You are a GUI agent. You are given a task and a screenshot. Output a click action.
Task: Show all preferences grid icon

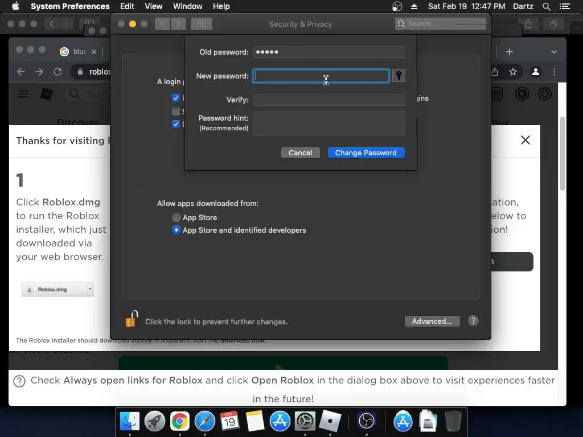[x=202, y=24]
